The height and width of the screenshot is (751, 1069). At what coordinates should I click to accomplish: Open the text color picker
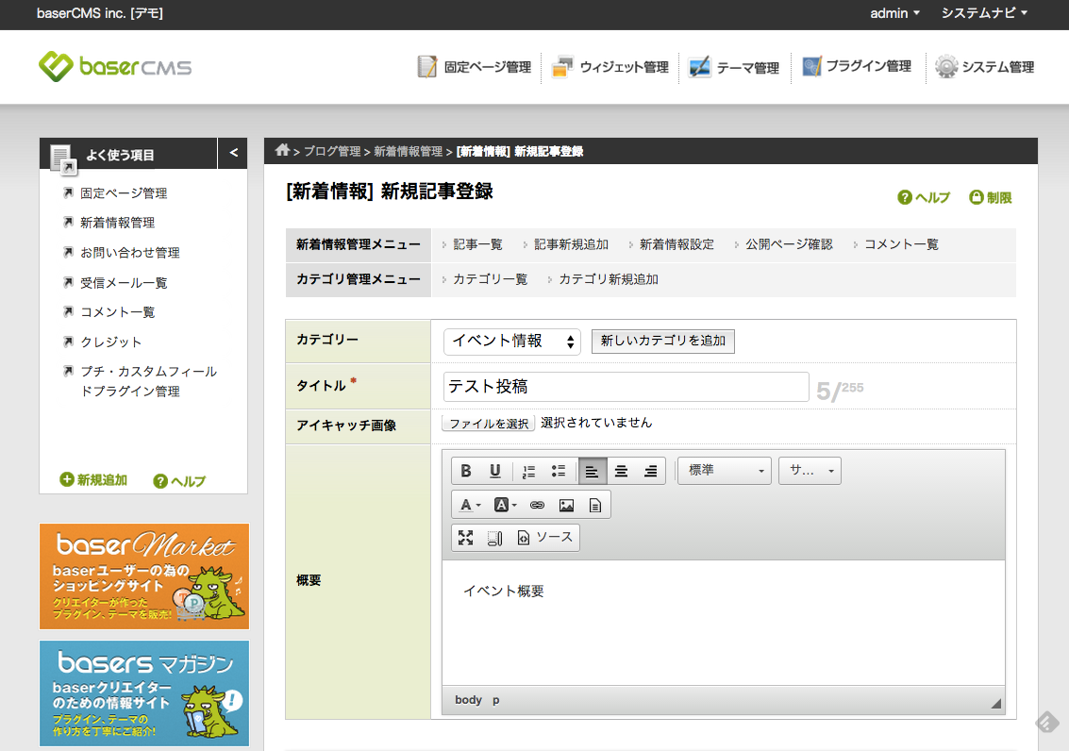point(469,505)
